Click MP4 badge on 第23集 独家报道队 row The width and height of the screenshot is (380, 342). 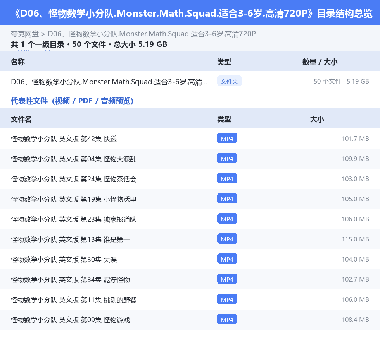click(227, 219)
